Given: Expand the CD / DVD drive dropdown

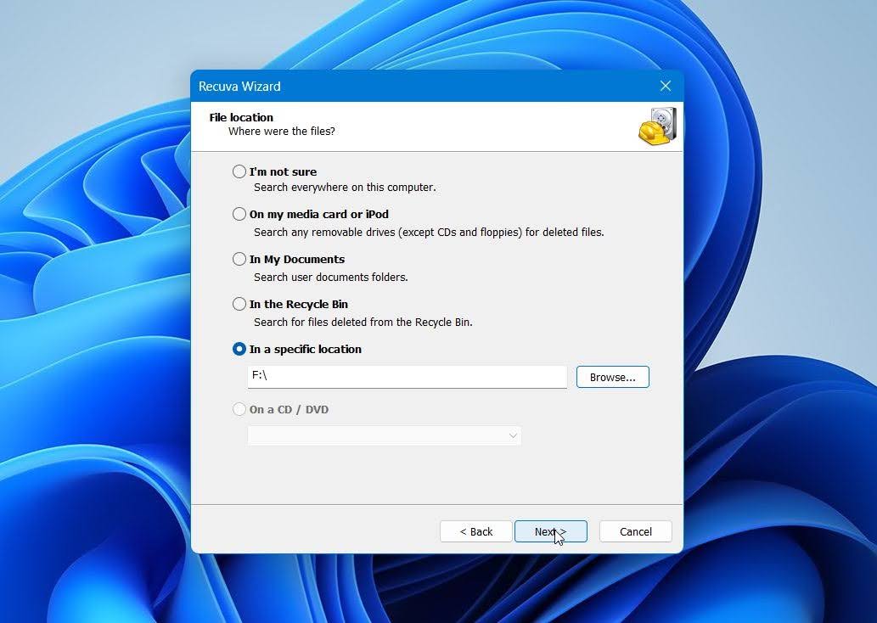Looking at the screenshot, I should coord(385,435).
